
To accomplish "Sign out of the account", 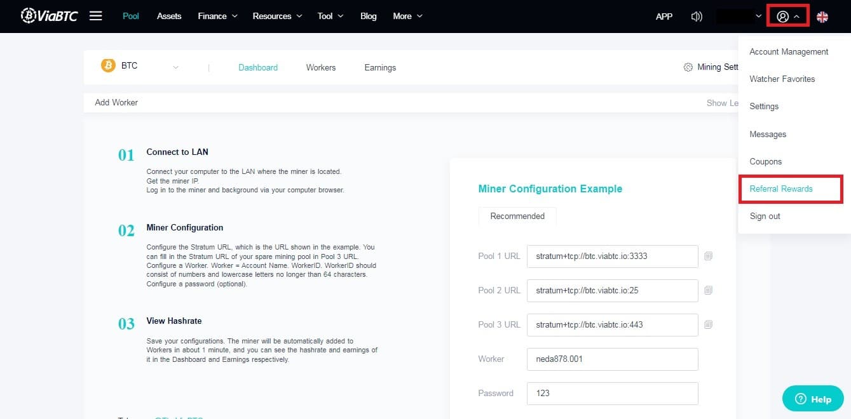I will coord(765,216).
